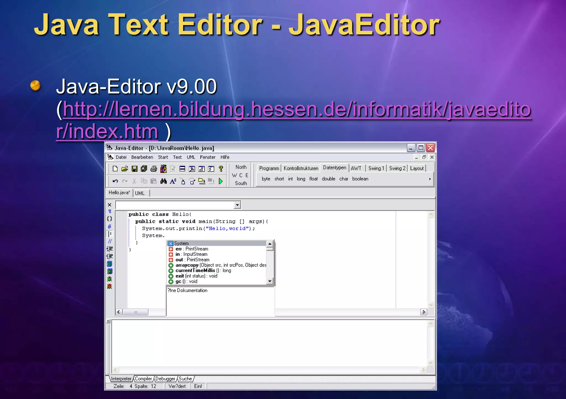
Task: Open the Datei menu
Action: 121,157
